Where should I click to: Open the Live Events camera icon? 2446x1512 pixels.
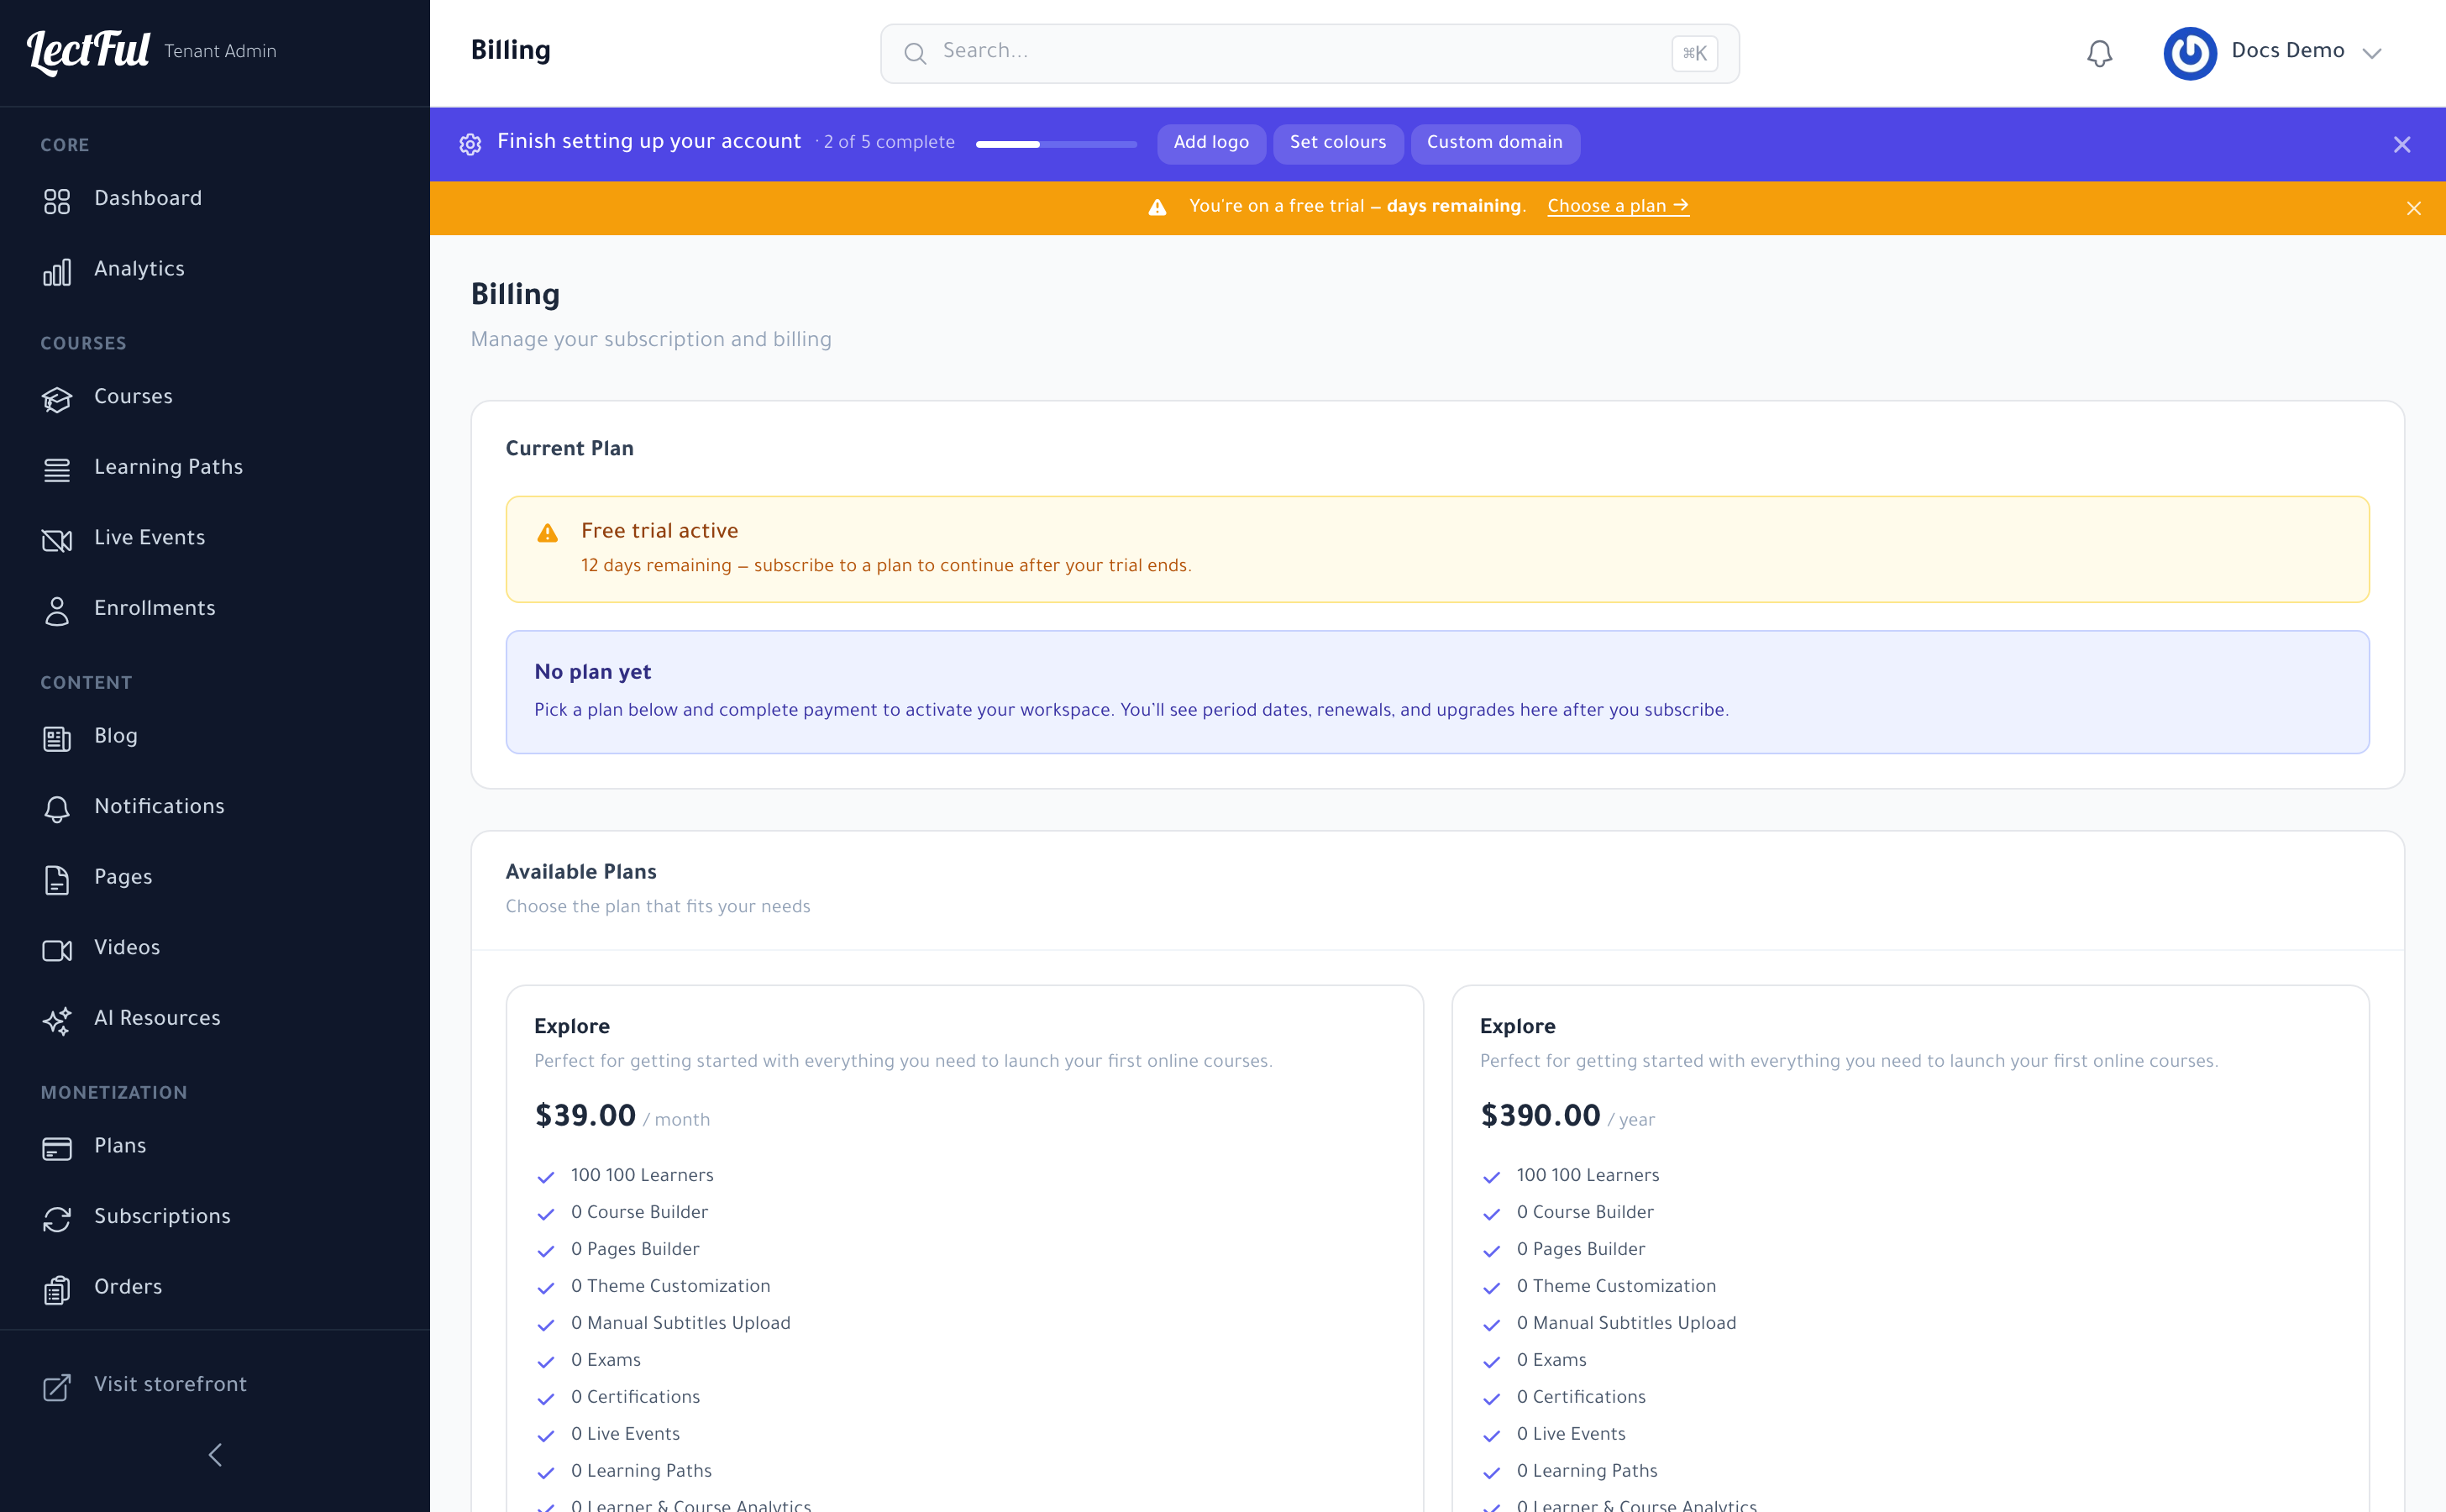tap(57, 540)
